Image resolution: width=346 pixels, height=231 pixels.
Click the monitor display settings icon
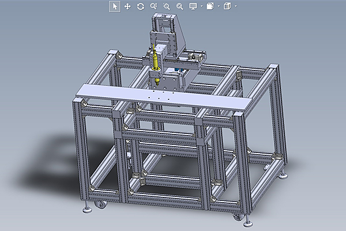pos(193,6)
